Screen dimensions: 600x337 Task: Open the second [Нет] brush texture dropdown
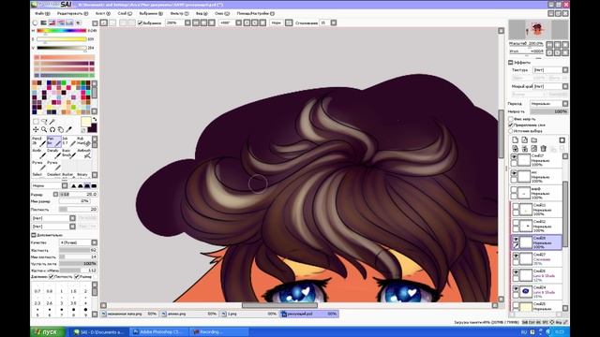tap(53, 227)
